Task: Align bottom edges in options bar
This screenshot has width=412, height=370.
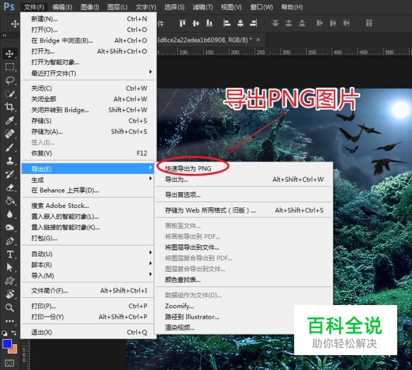Action: pyautogui.click(x=209, y=23)
